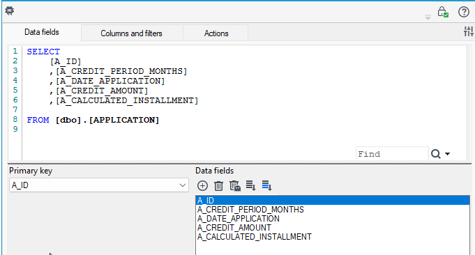Click [A_ID] on editor line 2
This screenshot has height=255, width=475.
click(x=66, y=62)
